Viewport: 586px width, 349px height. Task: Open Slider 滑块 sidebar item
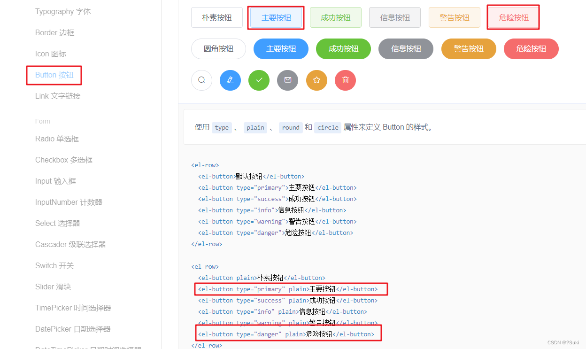pyautogui.click(x=53, y=287)
